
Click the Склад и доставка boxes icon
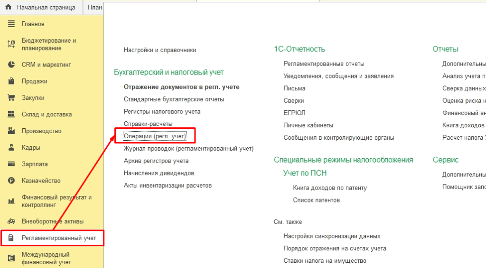point(11,114)
